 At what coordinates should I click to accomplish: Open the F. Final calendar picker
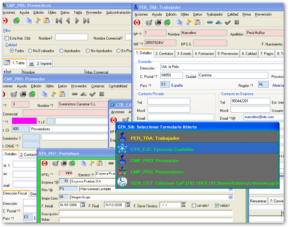[x=128, y=205]
